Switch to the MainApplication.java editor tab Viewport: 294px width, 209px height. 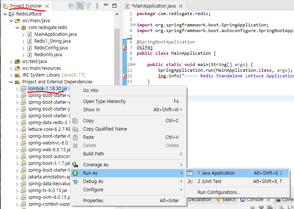pos(154,6)
